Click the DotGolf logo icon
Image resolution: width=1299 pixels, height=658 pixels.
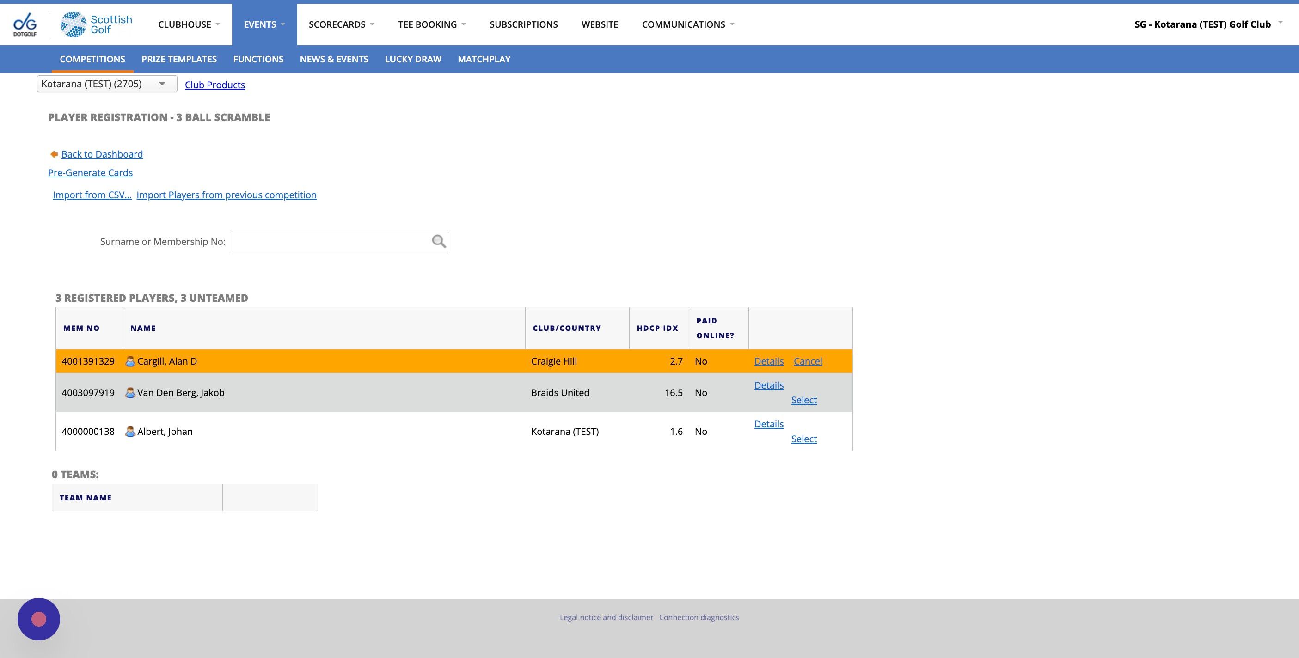pos(25,24)
